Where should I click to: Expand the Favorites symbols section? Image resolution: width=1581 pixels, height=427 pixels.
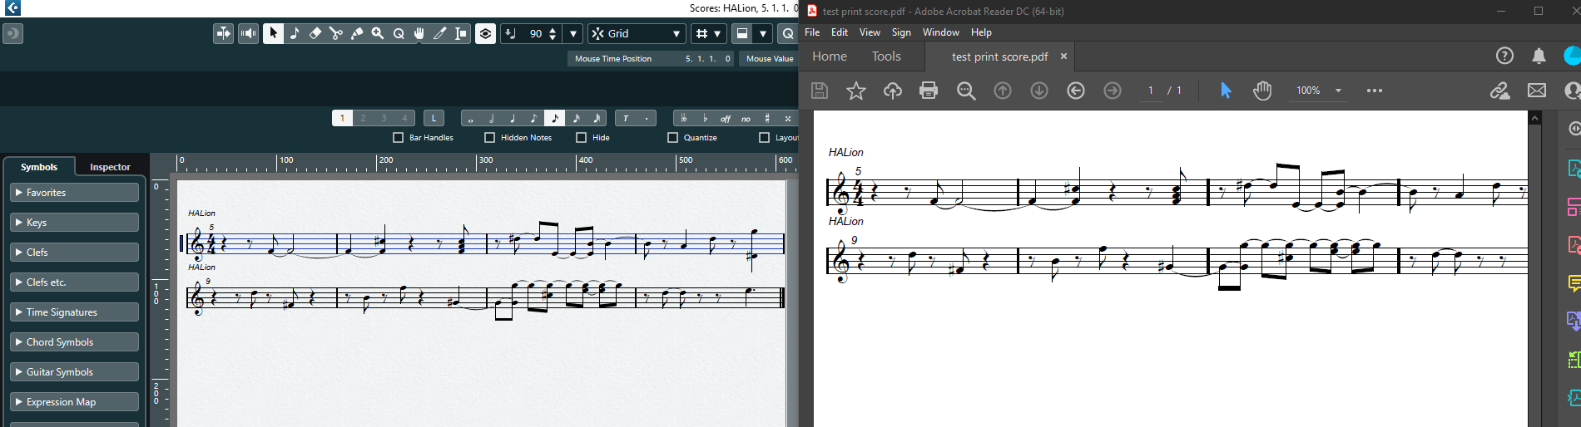[74, 193]
